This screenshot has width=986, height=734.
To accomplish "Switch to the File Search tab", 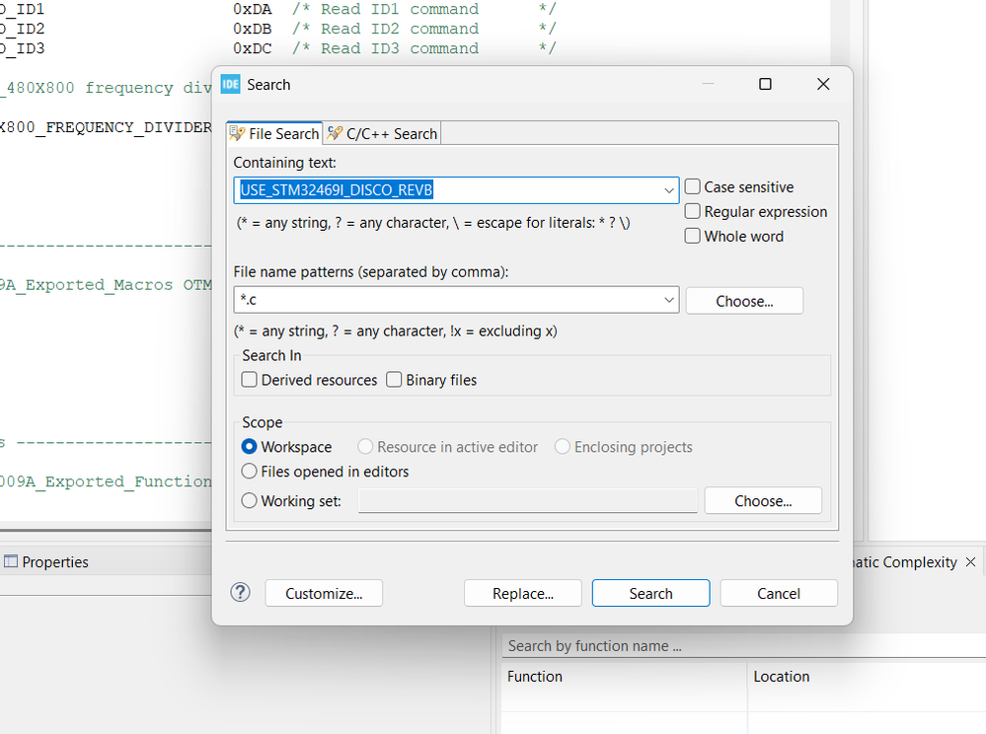I will click(274, 134).
